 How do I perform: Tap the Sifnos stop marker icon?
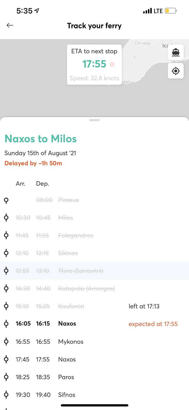click(6, 395)
